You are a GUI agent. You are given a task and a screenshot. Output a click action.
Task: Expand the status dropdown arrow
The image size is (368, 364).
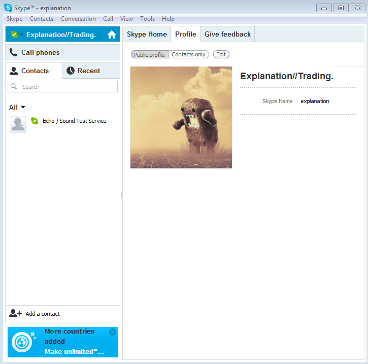click(22, 35)
